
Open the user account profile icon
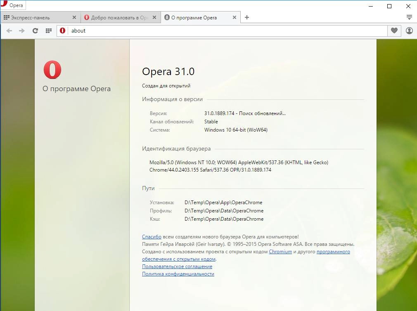(x=409, y=31)
